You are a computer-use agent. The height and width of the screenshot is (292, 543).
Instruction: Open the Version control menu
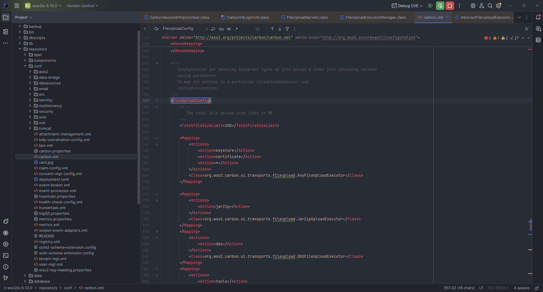click(x=82, y=6)
